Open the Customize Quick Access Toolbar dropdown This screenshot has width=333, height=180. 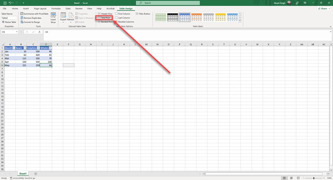pyautogui.click(x=23, y=3)
